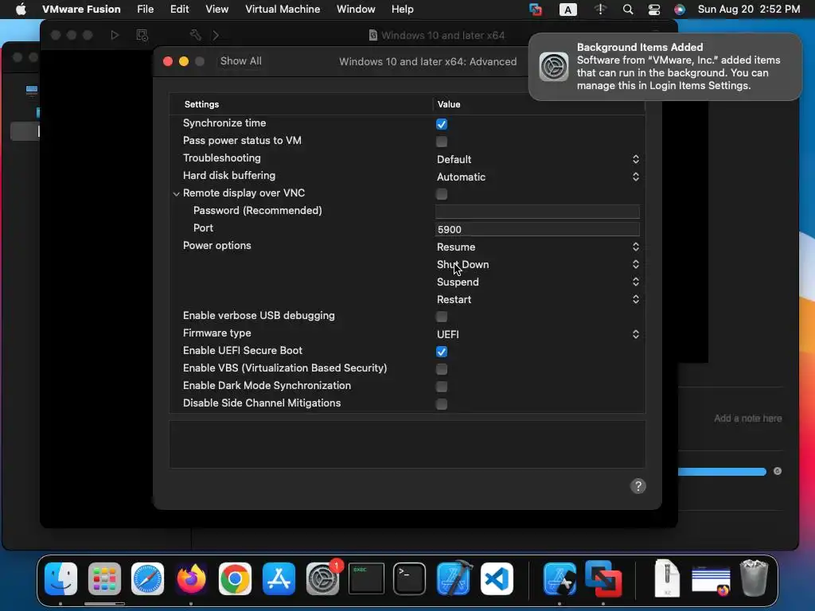
Task: Open Siri from the menu bar
Action: 680,10
